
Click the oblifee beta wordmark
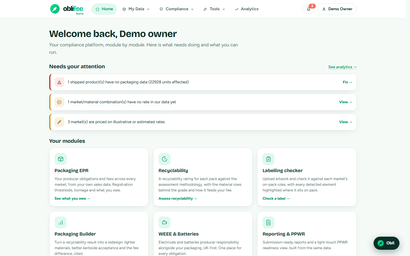73,9
